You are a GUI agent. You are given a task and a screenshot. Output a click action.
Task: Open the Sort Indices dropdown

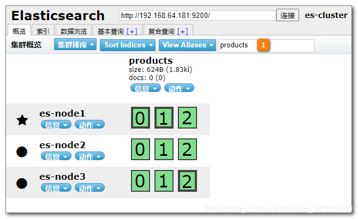(x=128, y=45)
